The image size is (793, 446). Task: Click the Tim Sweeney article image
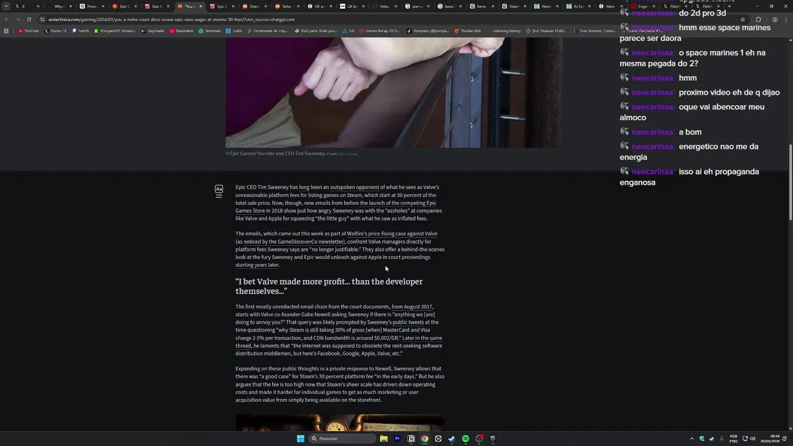pos(394,92)
